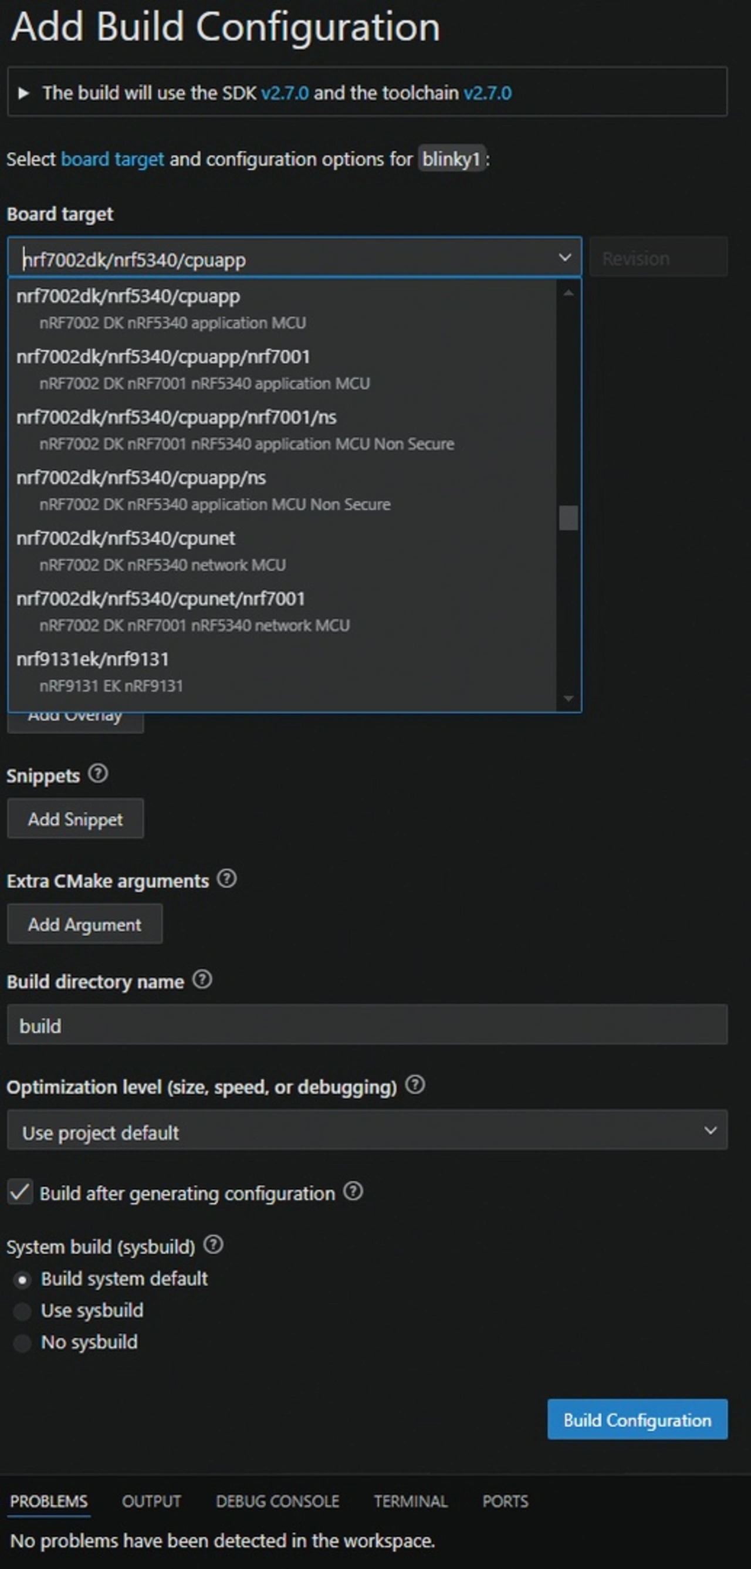The width and height of the screenshot is (751, 1569).
Task: Switch to the TERMINAL panel tab
Action: (x=411, y=1502)
